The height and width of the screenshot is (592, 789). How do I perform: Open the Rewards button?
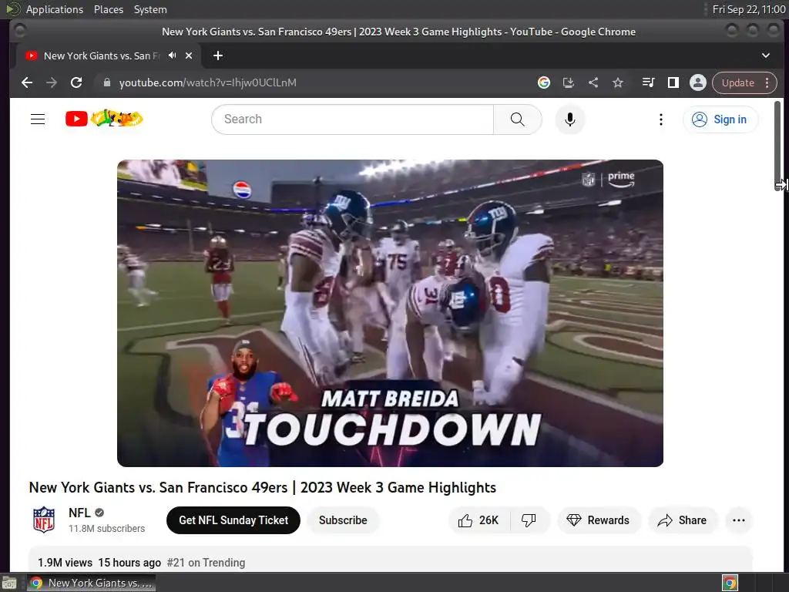click(598, 520)
